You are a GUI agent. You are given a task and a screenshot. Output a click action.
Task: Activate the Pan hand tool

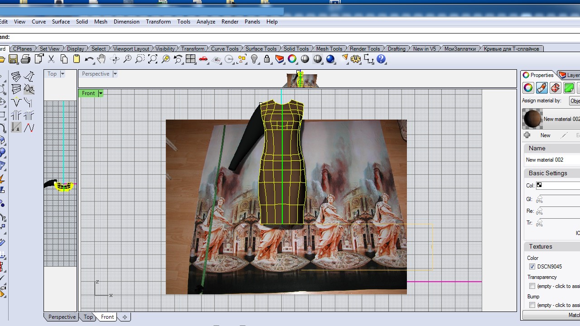pyautogui.click(x=101, y=59)
